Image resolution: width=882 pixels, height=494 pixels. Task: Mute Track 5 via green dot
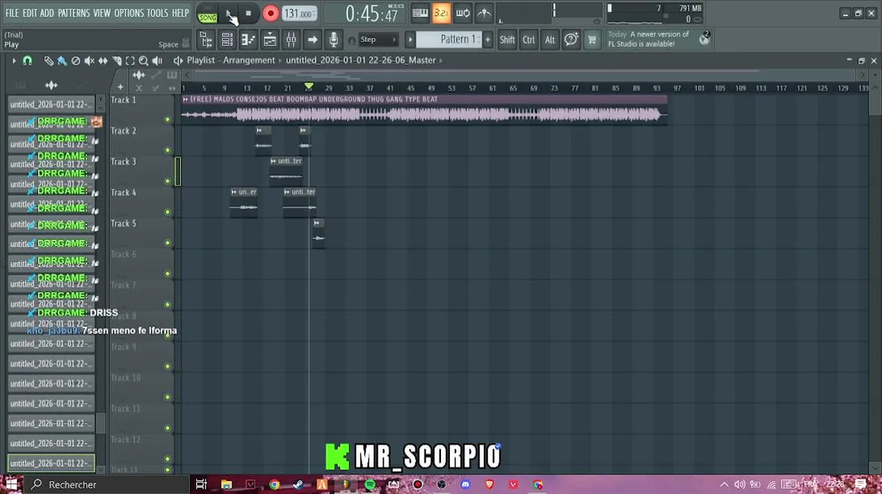167,243
